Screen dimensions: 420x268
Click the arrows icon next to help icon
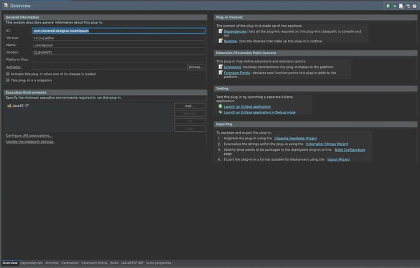(408, 6)
